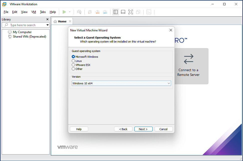This screenshot has height=161, width=243.
Task: Click the green Power On play icon
Action: click(64, 12)
